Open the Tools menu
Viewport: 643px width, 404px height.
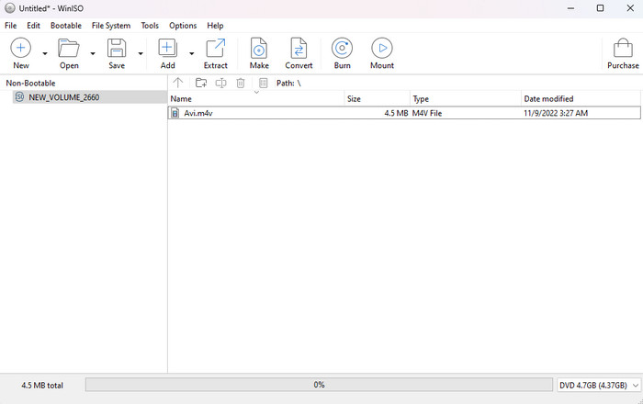tap(150, 26)
